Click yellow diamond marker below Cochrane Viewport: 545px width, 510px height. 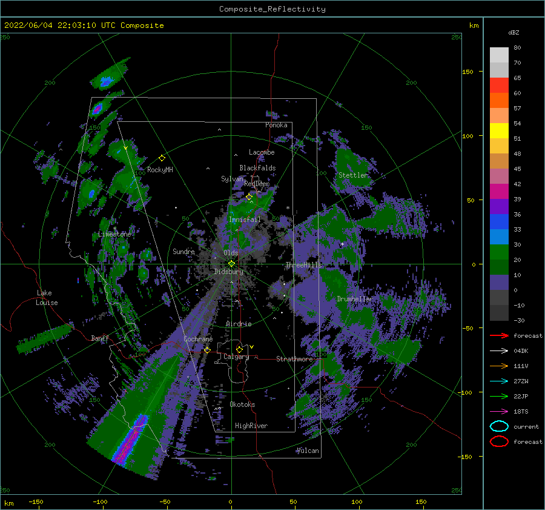(207, 350)
